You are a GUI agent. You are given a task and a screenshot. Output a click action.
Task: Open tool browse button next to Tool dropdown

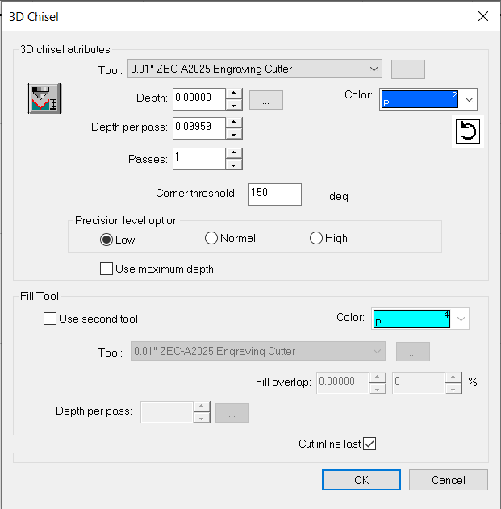(407, 70)
